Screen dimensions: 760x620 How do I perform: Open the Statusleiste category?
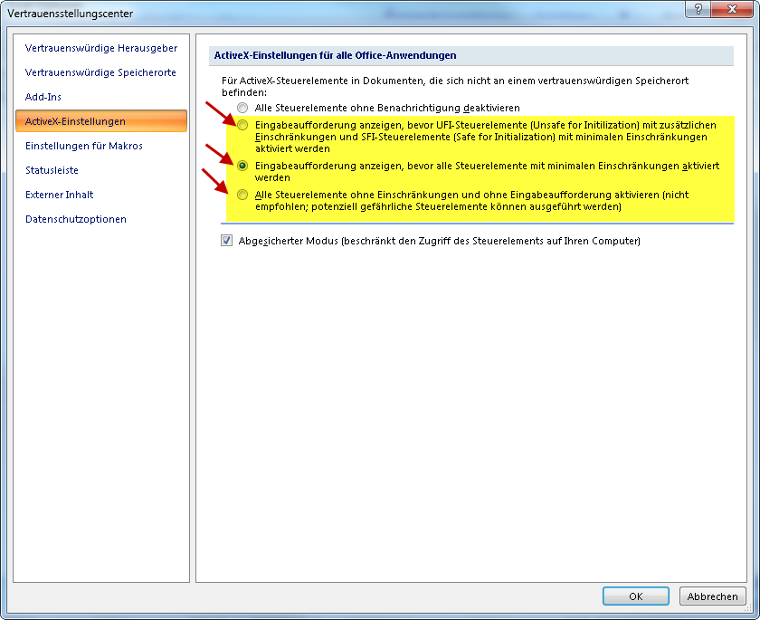pos(52,170)
